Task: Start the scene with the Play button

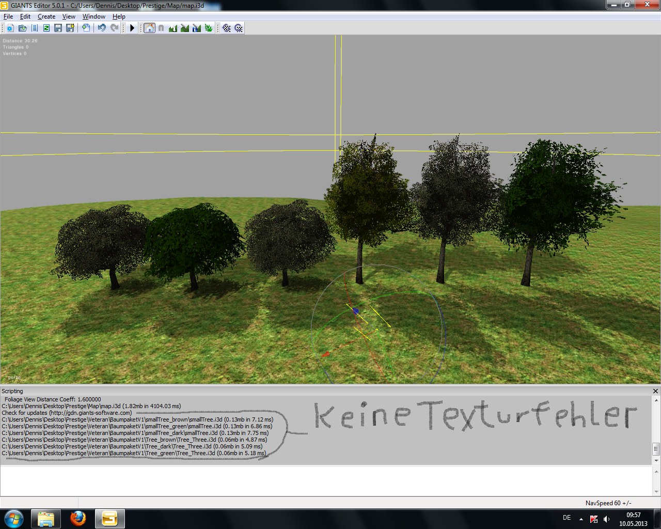Action: tap(133, 28)
